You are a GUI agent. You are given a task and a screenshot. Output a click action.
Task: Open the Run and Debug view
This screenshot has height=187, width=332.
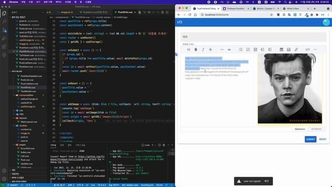click(x=4, y=38)
